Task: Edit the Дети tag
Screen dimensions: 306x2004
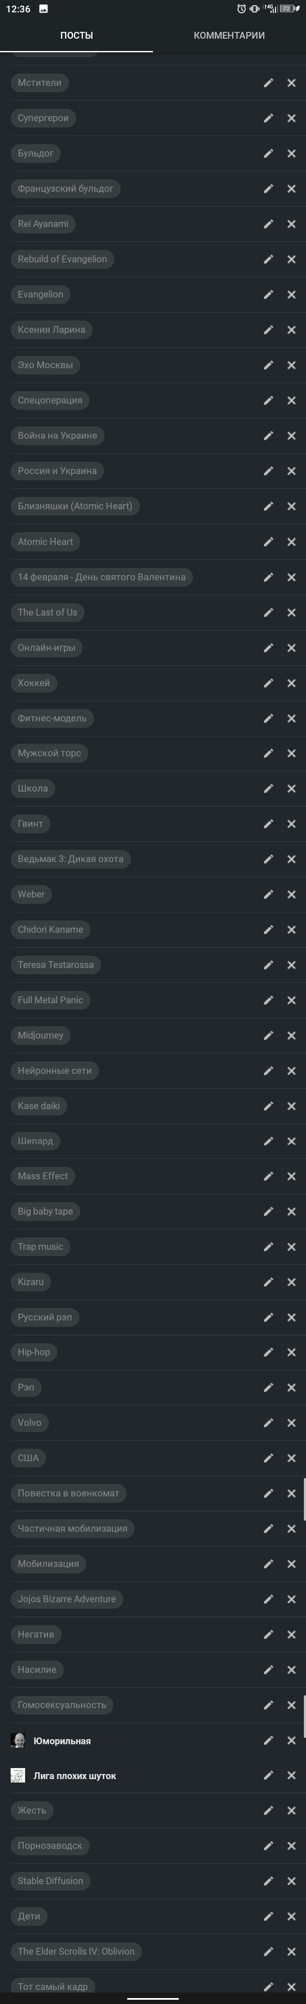Action: click(268, 1916)
